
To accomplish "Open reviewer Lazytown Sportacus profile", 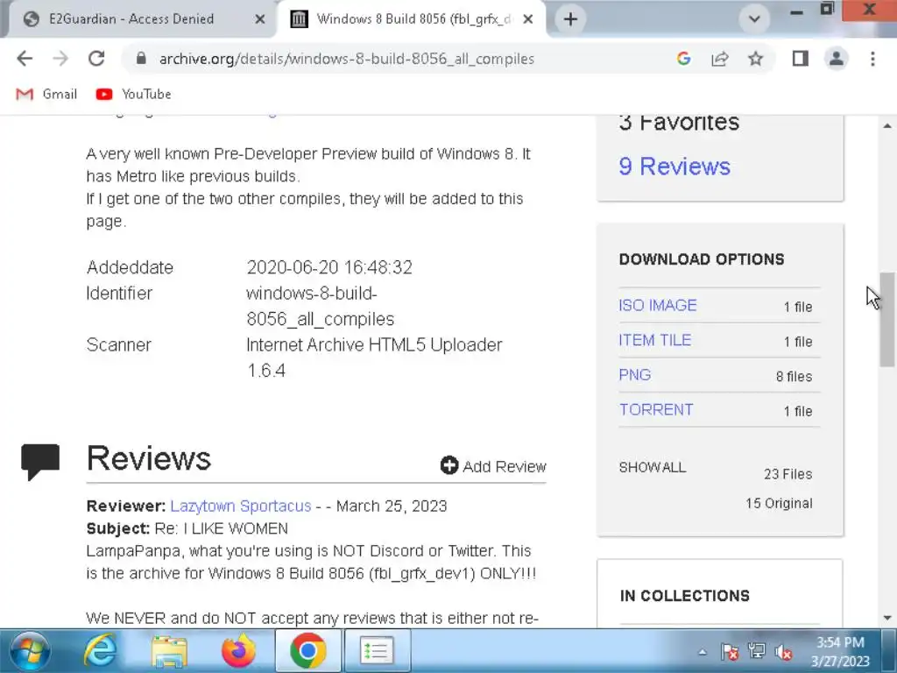I will (x=241, y=506).
